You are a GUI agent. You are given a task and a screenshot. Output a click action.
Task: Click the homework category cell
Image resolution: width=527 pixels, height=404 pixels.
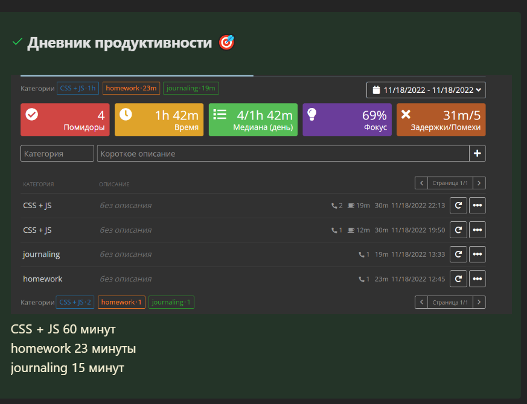[43, 279]
